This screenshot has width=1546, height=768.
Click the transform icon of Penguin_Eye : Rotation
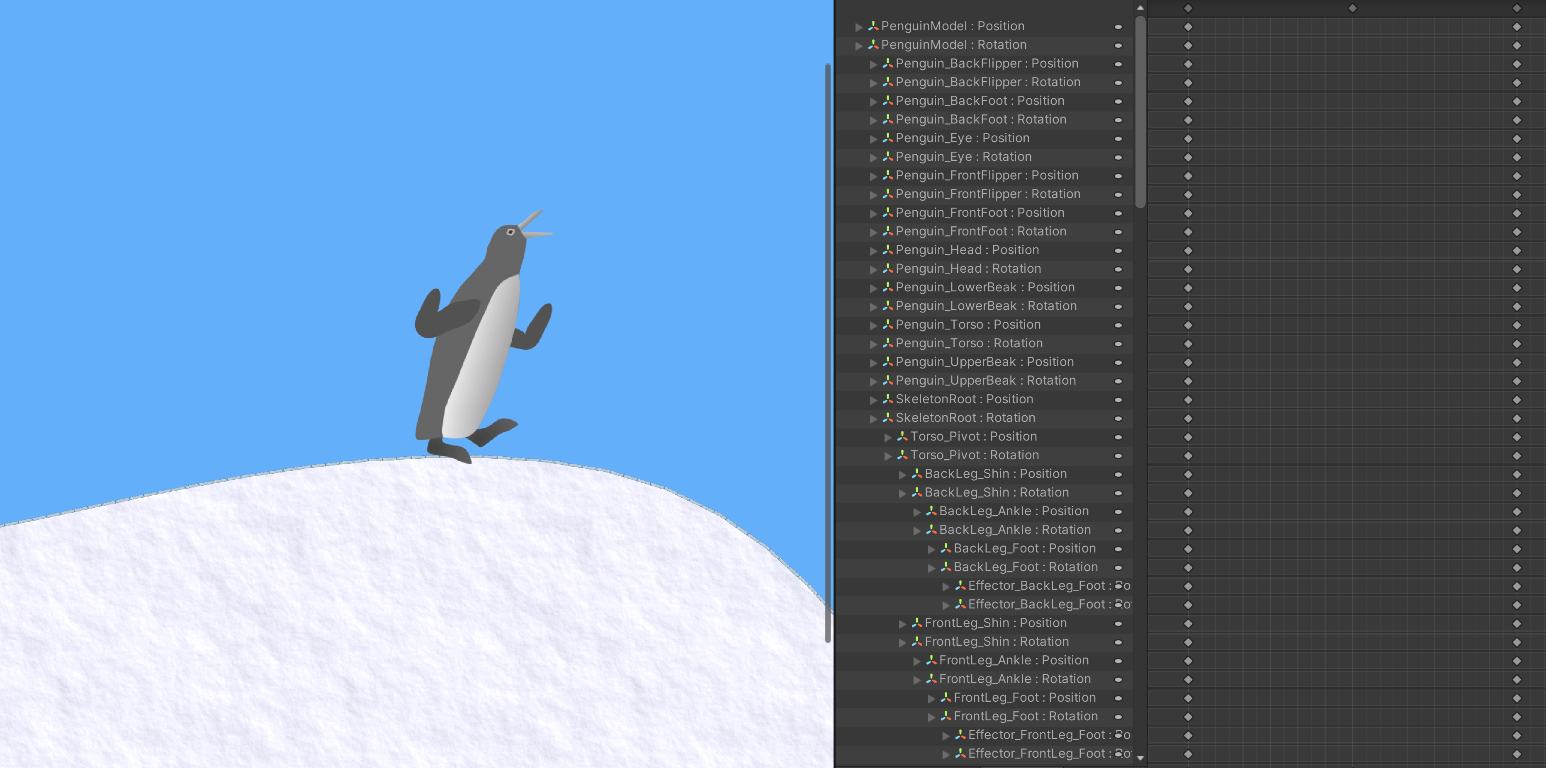click(x=887, y=157)
